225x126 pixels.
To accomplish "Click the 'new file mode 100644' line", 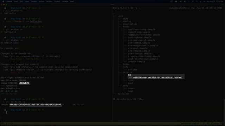I will click(x=13, y=80).
